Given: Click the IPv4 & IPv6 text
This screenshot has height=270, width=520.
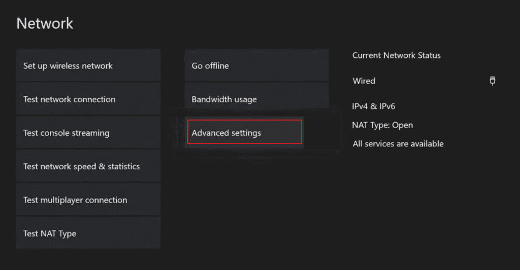Looking at the screenshot, I should coord(373,106).
